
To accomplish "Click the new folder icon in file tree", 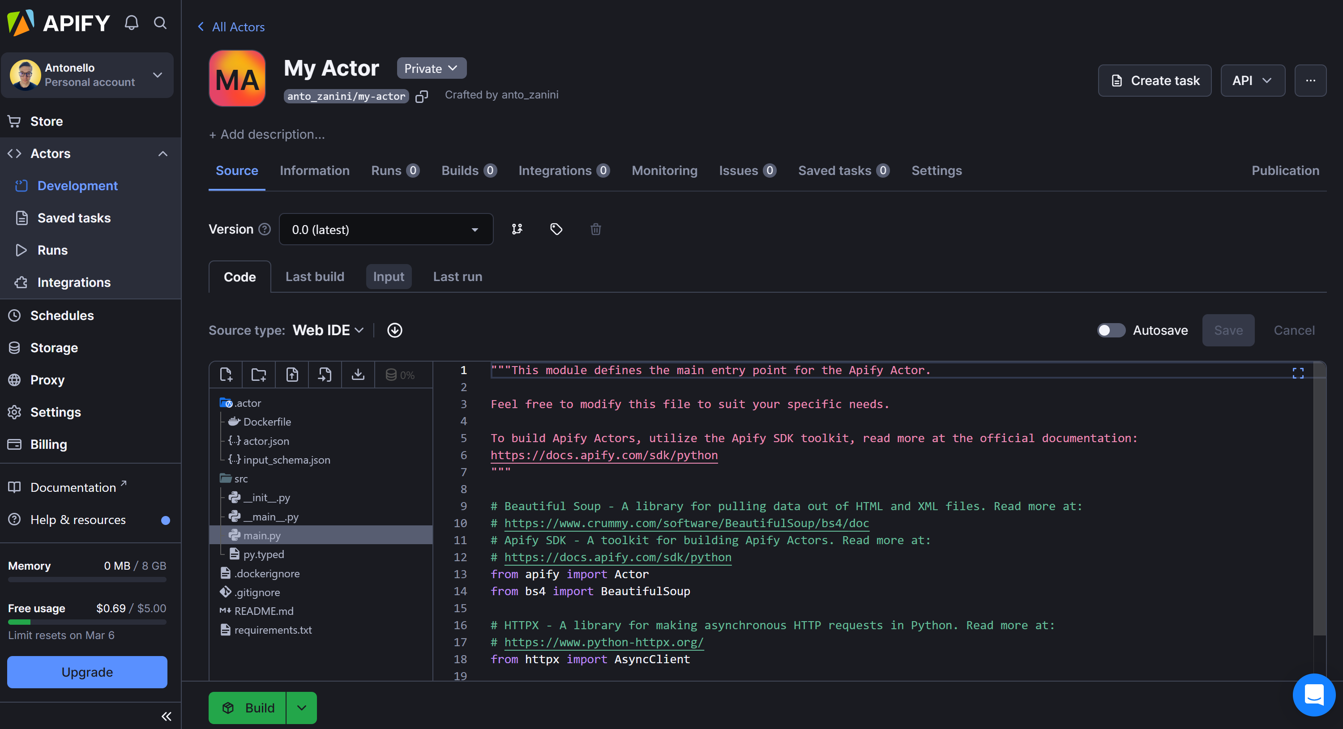I will 259,375.
